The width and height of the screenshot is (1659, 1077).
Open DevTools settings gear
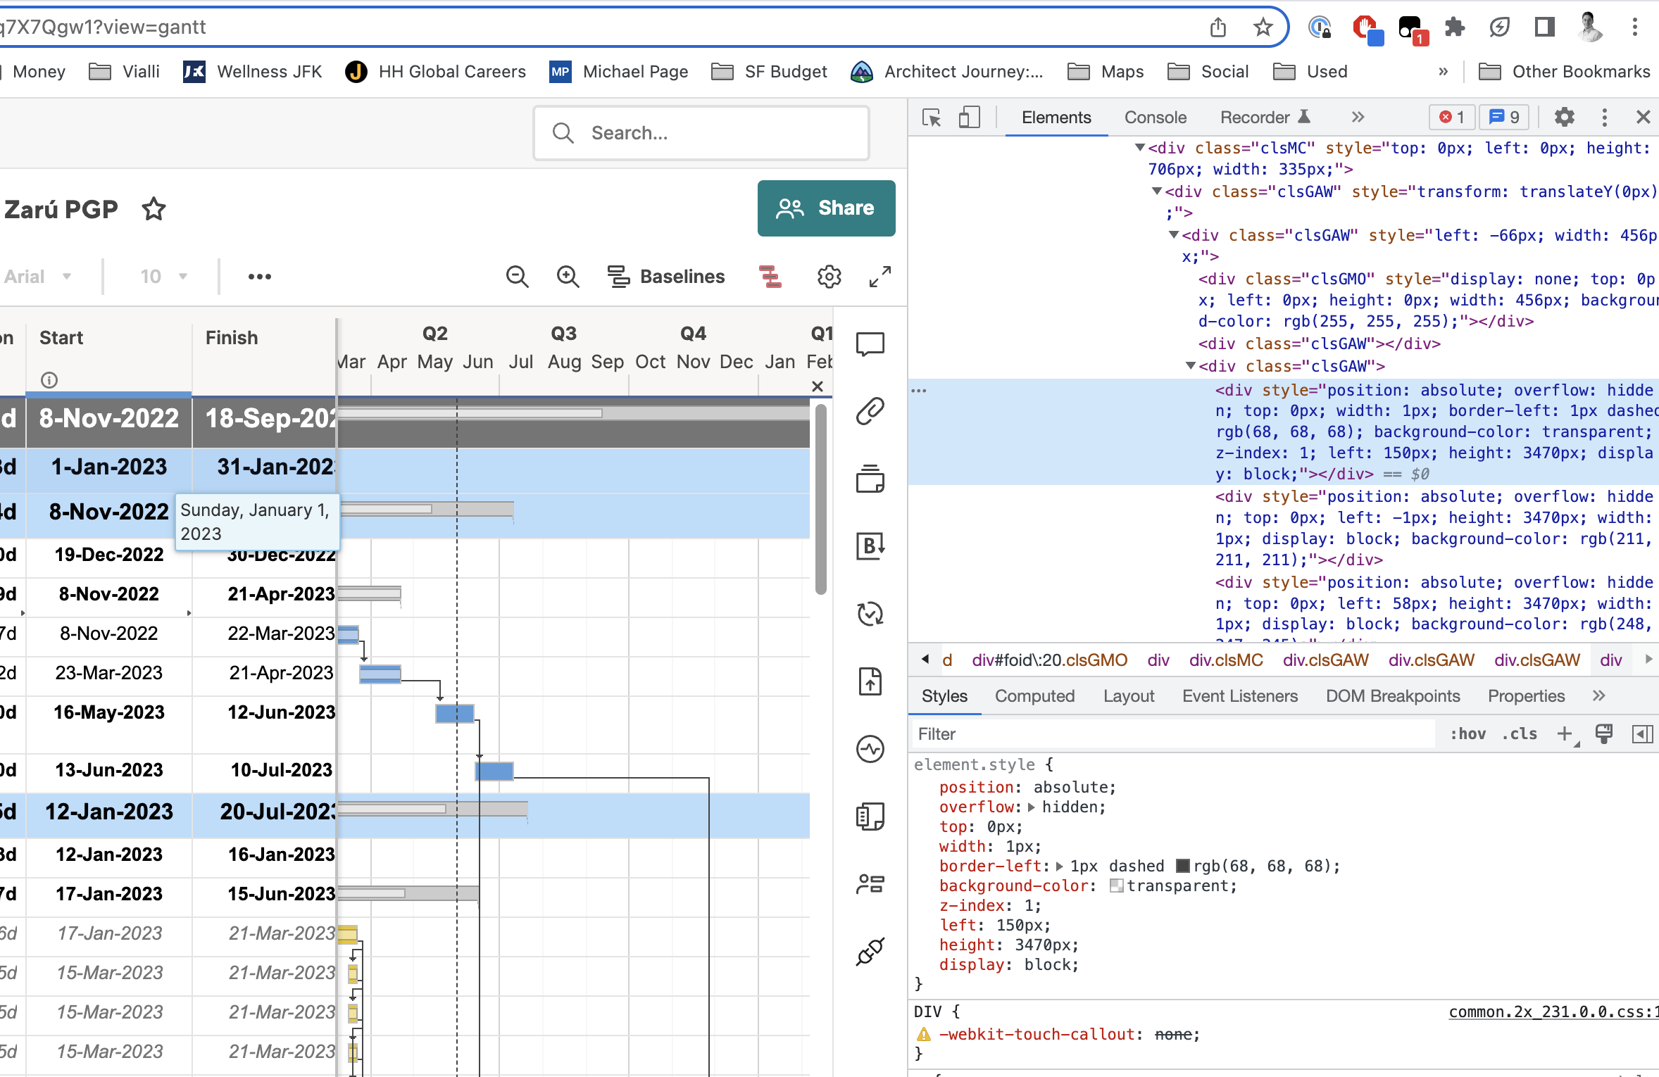pos(1564,118)
